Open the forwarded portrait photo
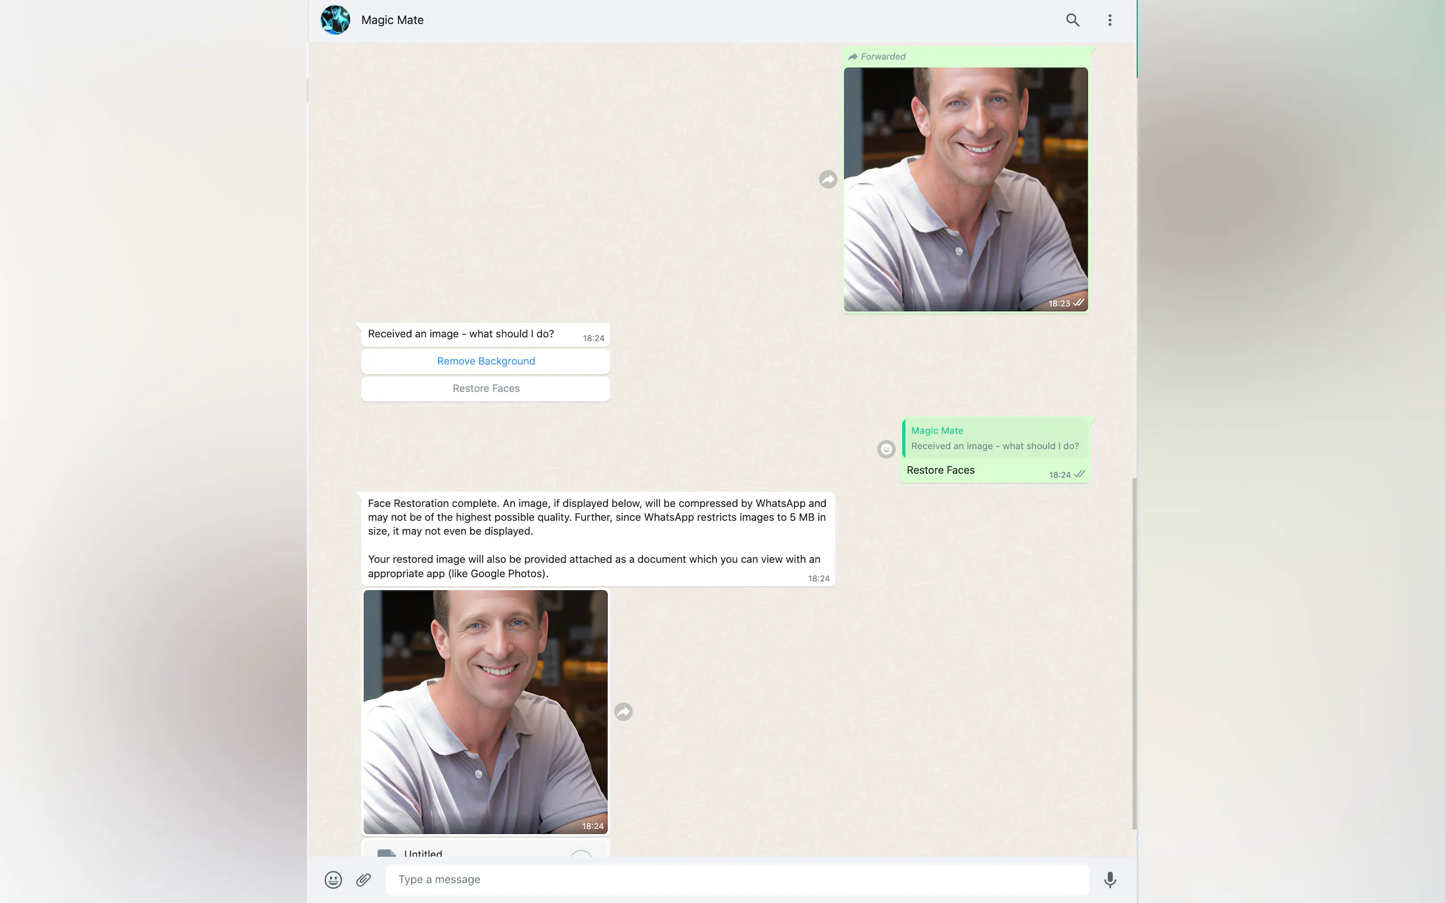 point(965,189)
